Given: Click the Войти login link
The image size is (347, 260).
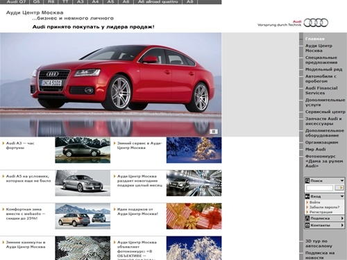Looking at the screenshot, I should coord(314,202).
